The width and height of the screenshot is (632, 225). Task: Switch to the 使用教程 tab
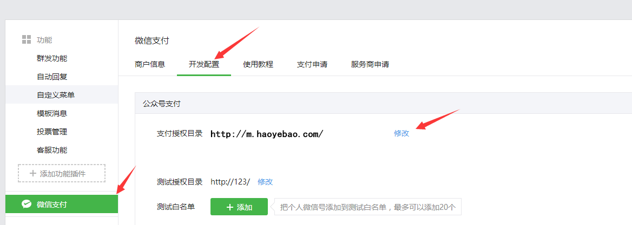[258, 64]
